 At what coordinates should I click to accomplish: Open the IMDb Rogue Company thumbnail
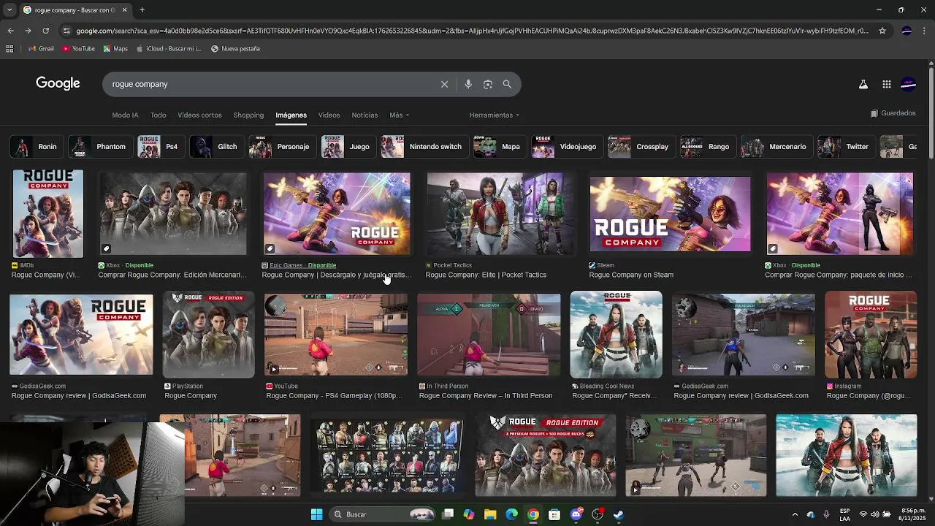(x=47, y=214)
